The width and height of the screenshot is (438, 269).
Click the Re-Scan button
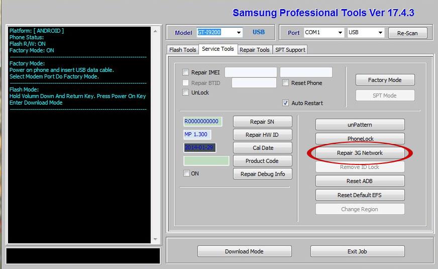click(x=407, y=33)
